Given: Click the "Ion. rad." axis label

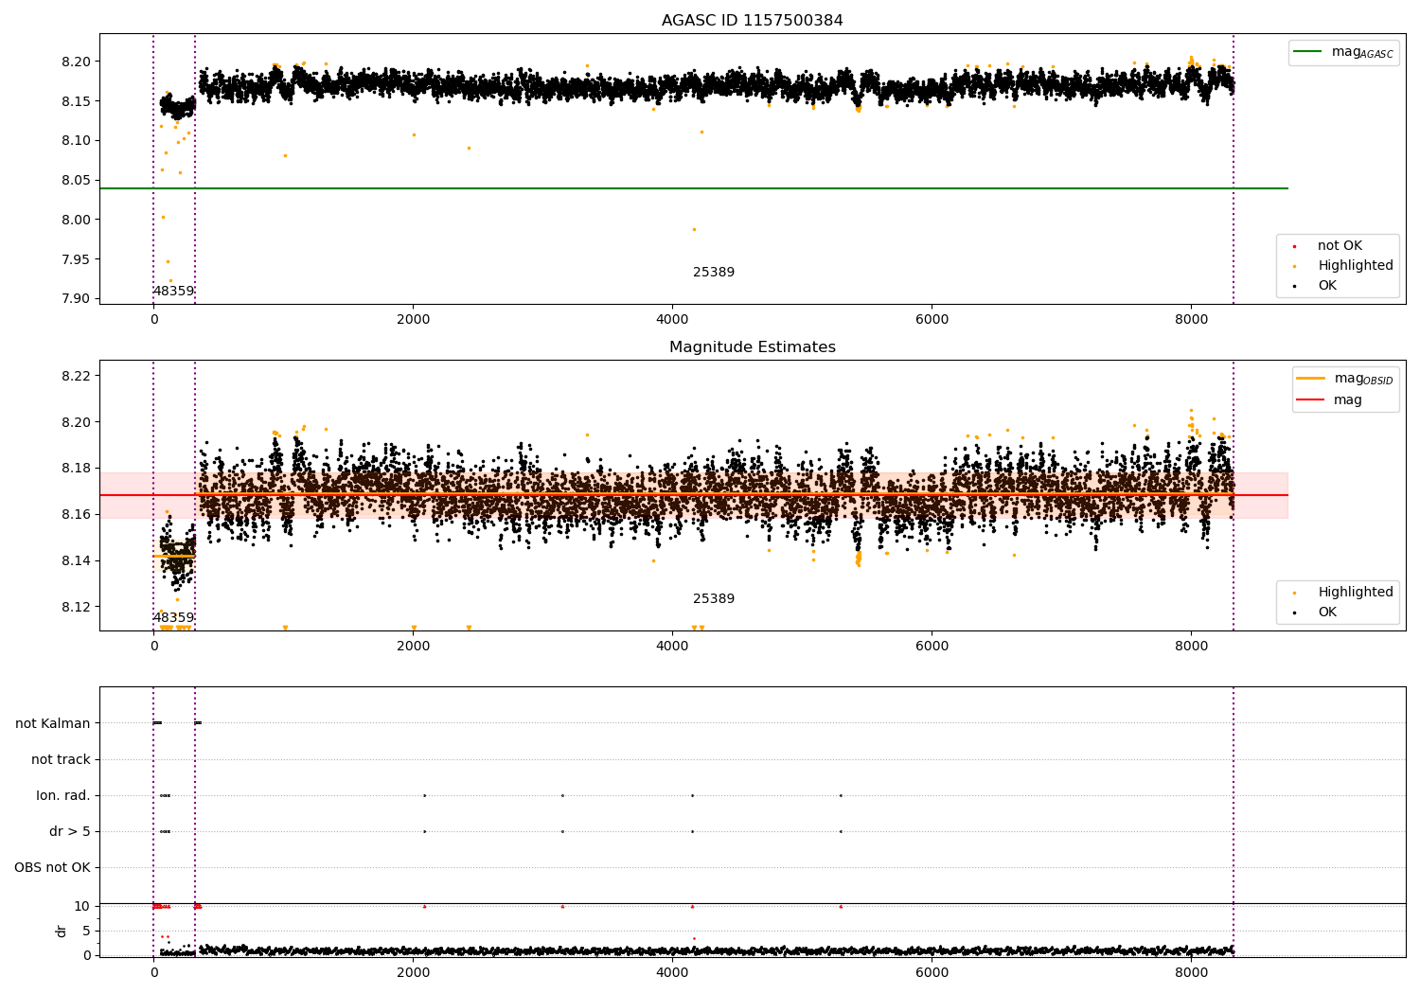Looking at the screenshot, I should (63, 795).
